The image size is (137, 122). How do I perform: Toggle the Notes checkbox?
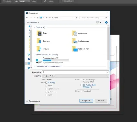click(46, 86)
